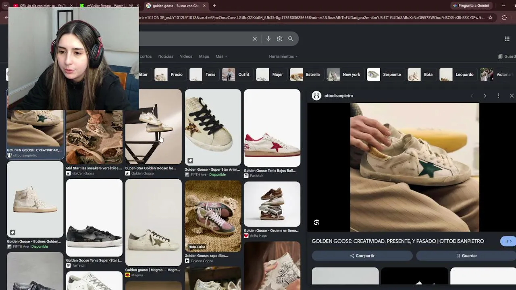Switch to the Videos results tab
The width and height of the screenshot is (516, 290).
186,56
